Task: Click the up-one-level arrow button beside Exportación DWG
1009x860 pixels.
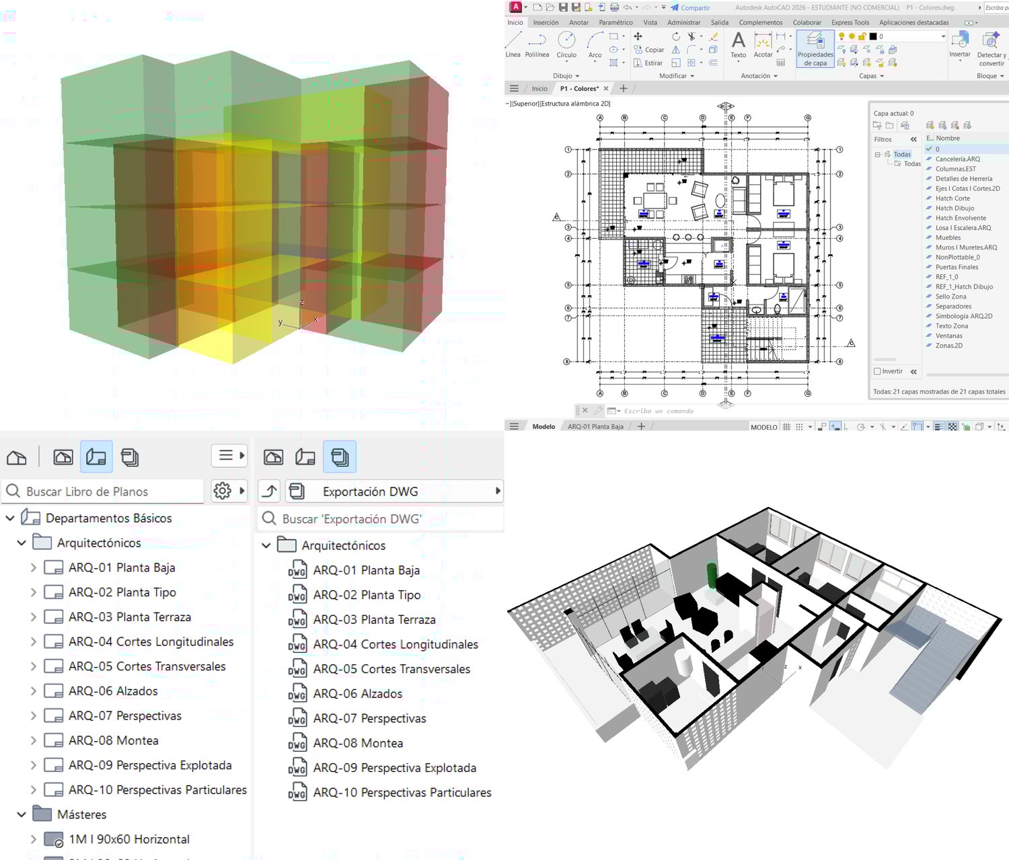Action: (x=270, y=492)
